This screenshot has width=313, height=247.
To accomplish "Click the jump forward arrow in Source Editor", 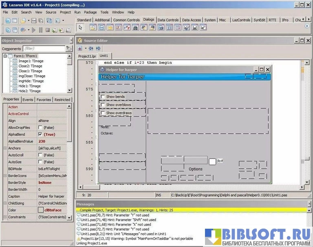I will pos(98,48).
